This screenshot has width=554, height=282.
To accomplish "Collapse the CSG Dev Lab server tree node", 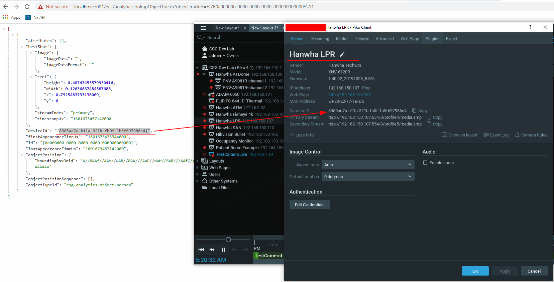I will pyautogui.click(x=197, y=67).
